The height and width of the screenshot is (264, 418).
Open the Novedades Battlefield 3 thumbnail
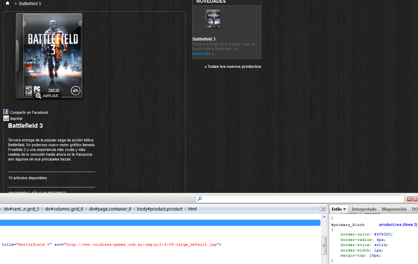213,19
